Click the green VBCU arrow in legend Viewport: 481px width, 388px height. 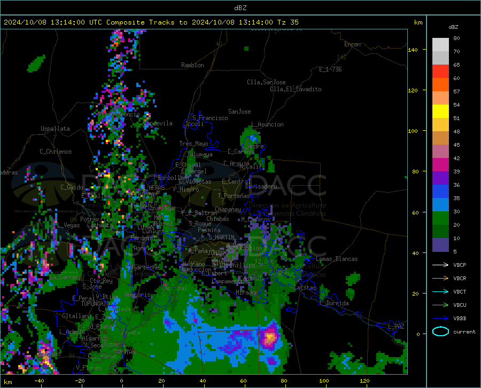click(x=440, y=305)
